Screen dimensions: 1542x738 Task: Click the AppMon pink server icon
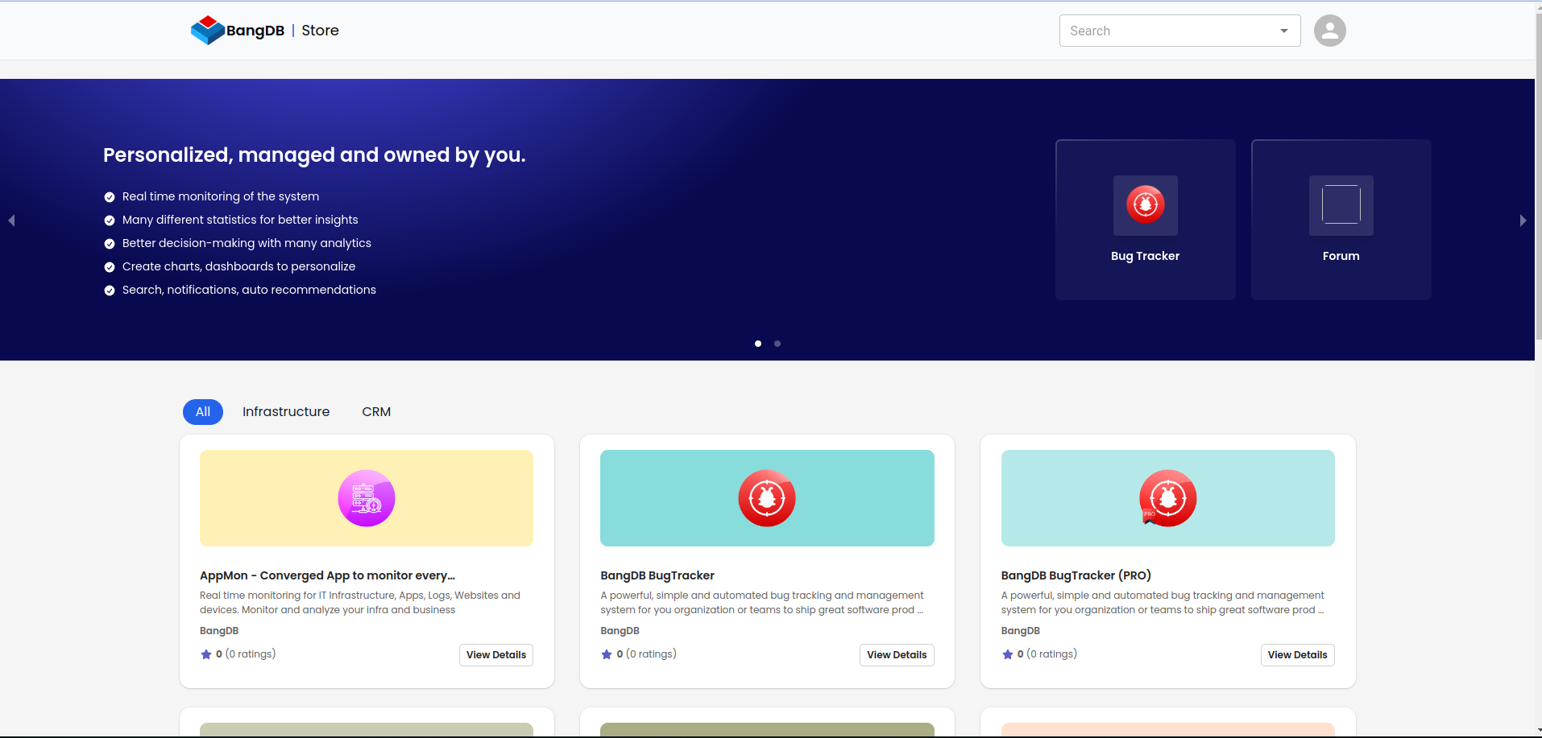click(367, 498)
